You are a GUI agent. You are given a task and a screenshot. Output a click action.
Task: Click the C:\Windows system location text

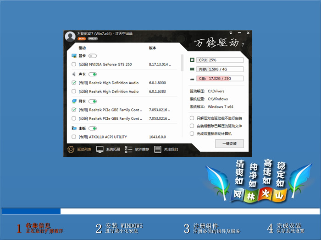[x=218, y=99]
